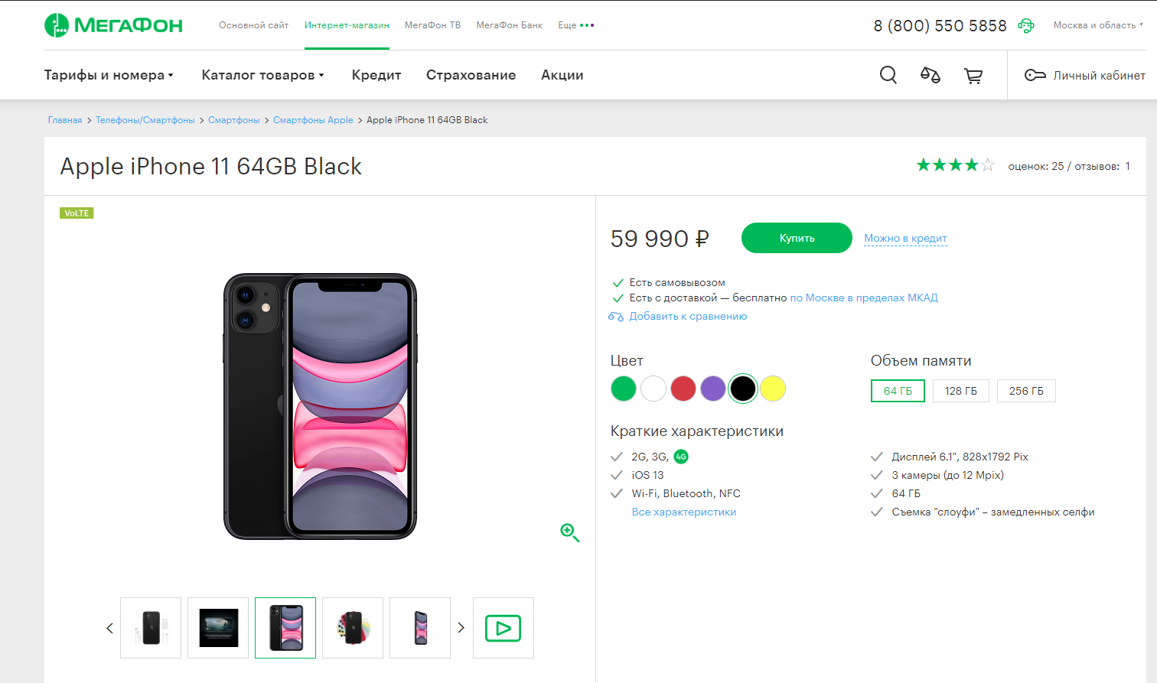
Task: Open the comparison scales icon in header
Action: pos(930,75)
